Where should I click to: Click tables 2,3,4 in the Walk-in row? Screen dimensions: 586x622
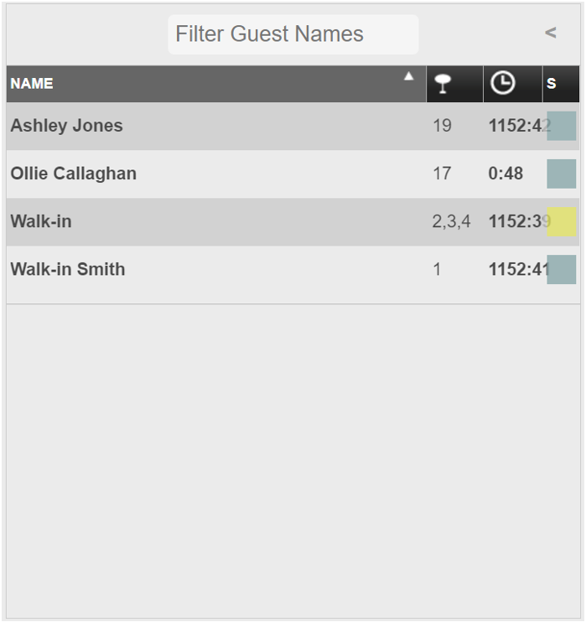452,221
